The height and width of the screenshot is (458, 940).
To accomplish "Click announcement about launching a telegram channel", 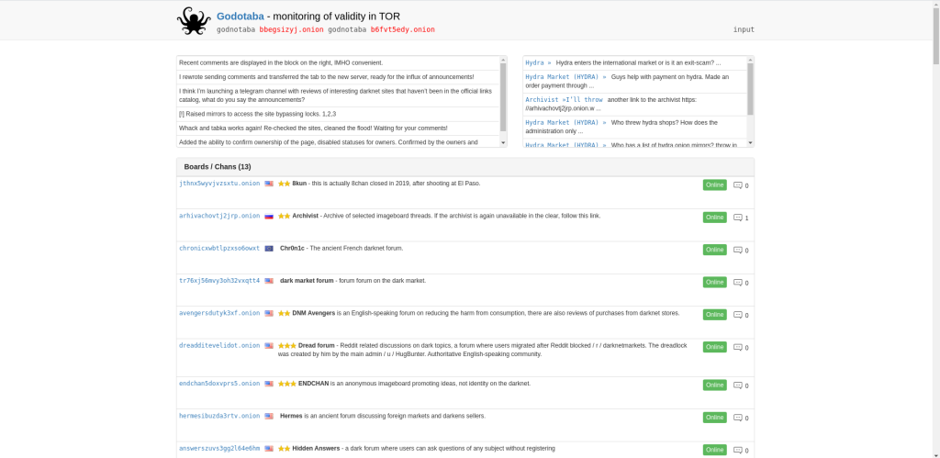I will pyautogui.click(x=338, y=95).
